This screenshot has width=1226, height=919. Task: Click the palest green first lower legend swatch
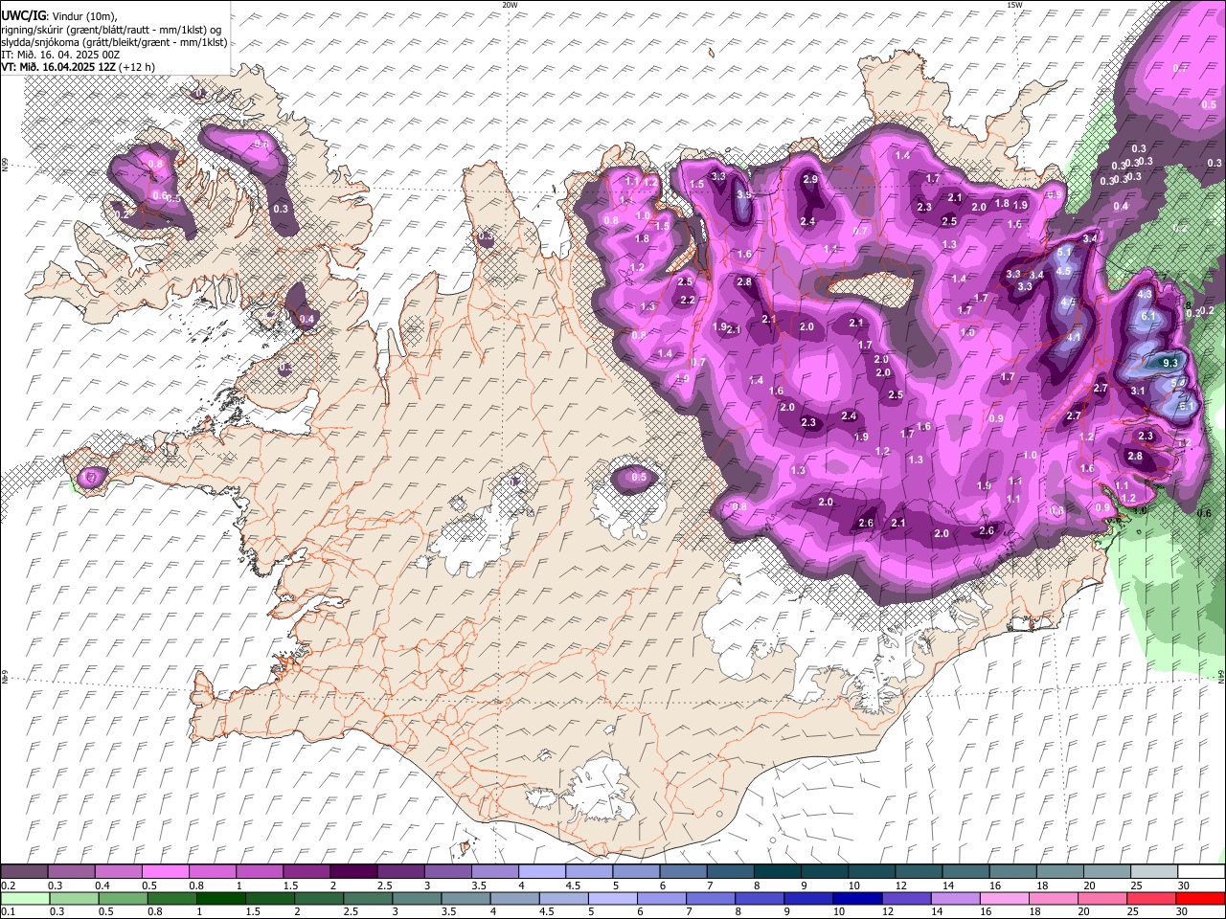(24, 899)
